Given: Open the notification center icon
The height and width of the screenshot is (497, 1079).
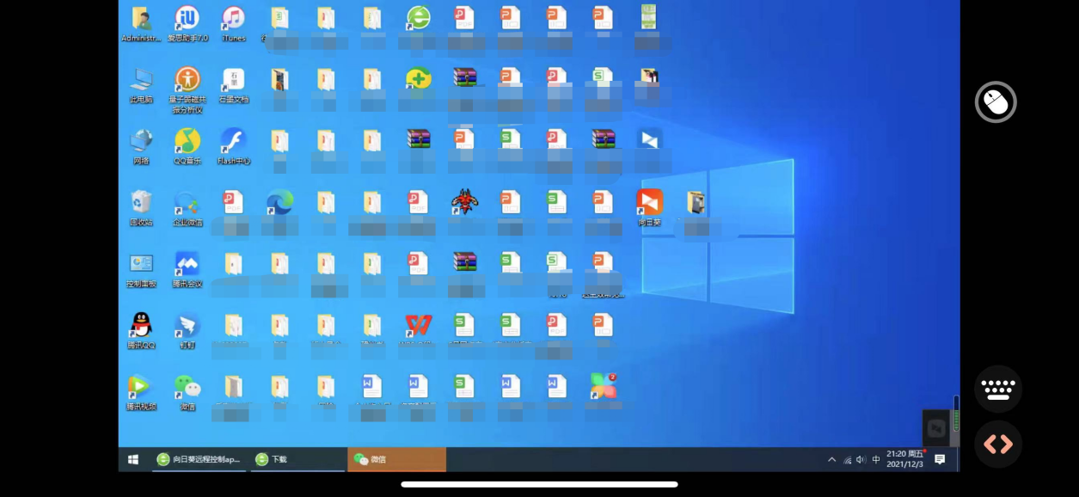Looking at the screenshot, I should coord(940,460).
